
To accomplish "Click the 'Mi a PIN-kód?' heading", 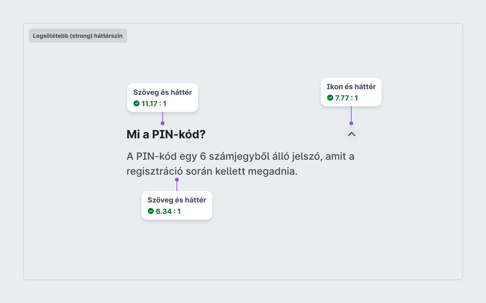I will pos(166,134).
